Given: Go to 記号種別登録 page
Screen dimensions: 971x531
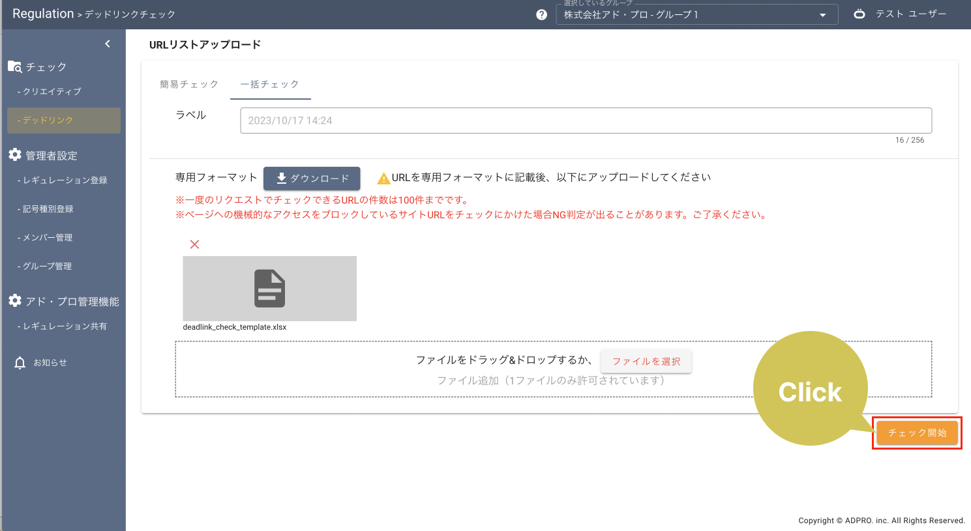Looking at the screenshot, I should point(48,209).
